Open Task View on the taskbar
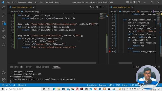Viewport: 162px width, 91px height. point(49,89)
